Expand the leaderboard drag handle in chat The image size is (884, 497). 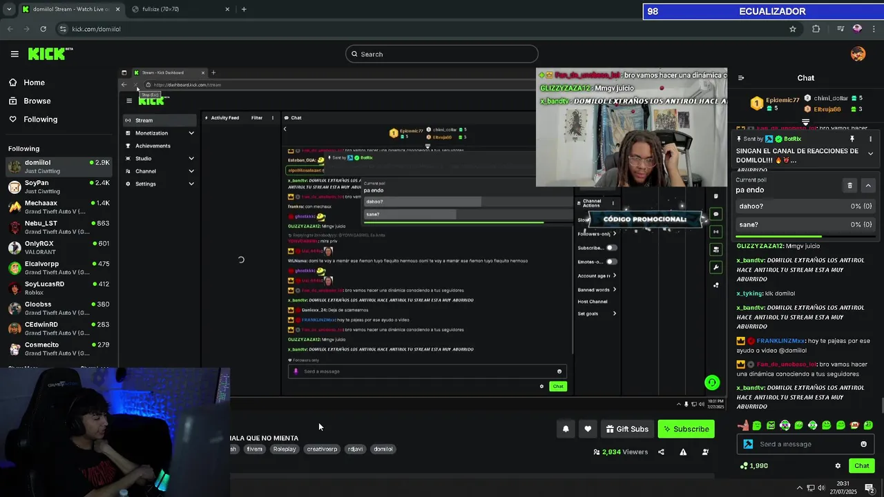tap(805, 122)
